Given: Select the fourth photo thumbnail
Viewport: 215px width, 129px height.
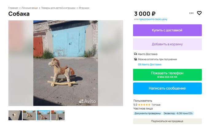Looking at the screenshot, I should 58,115.
